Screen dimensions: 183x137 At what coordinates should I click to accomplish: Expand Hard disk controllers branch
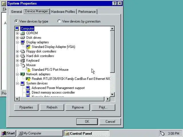(17, 56)
